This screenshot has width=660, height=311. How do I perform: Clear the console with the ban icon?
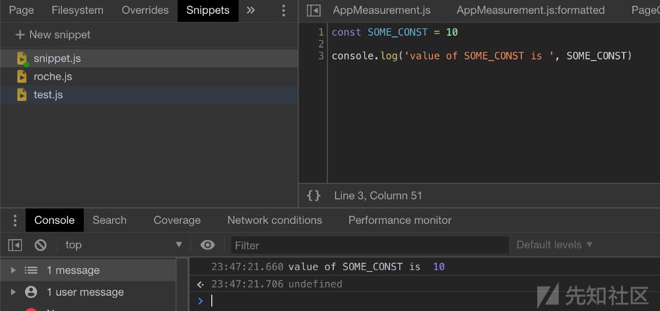coord(41,245)
